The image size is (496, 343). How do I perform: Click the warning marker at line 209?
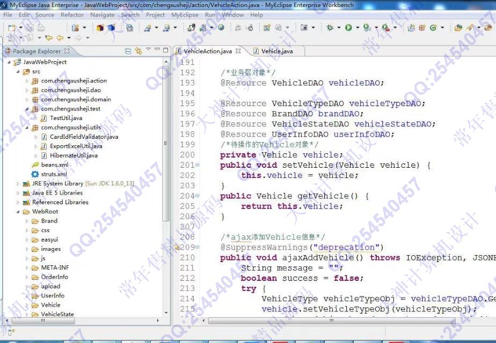point(177,247)
